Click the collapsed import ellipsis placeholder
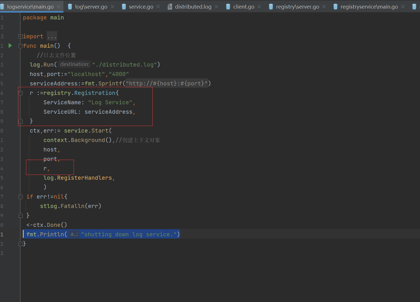Image resolution: width=420 pixels, height=302 pixels. (x=52, y=36)
